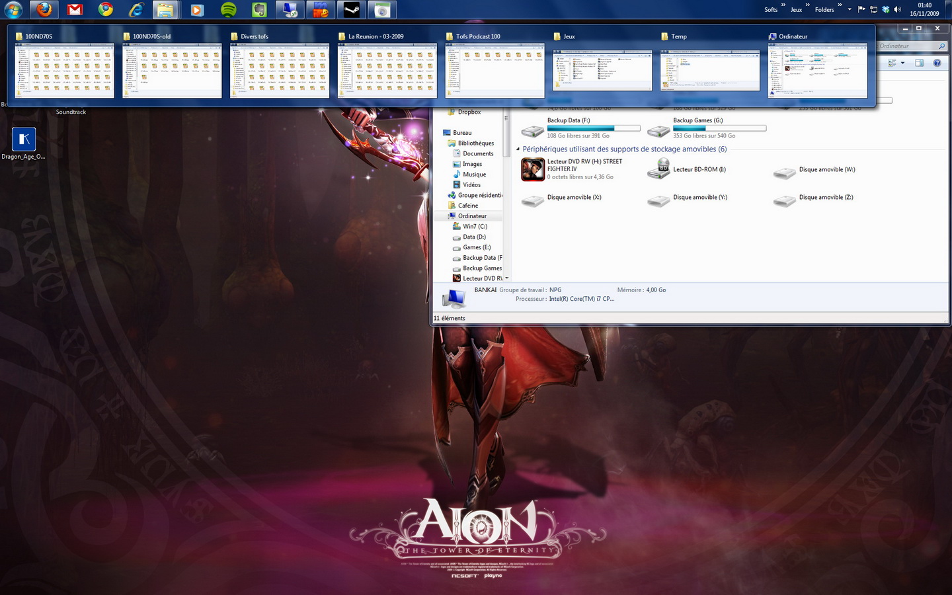
Task: Open the volume speaker tray icon
Action: [897, 9]
